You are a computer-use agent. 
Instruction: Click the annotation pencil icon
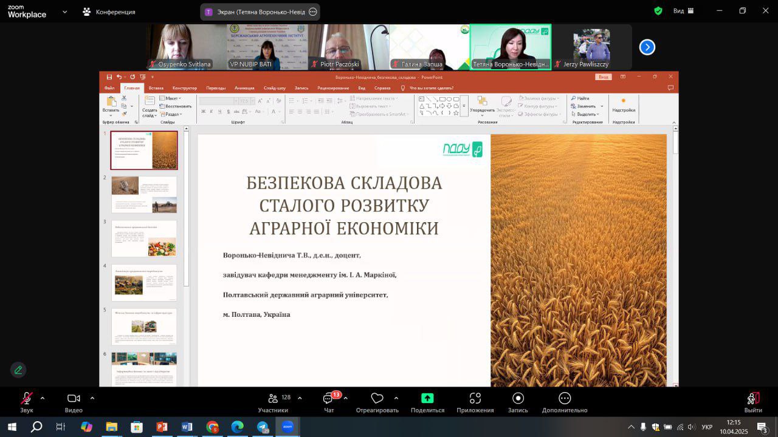click(18, 370)
